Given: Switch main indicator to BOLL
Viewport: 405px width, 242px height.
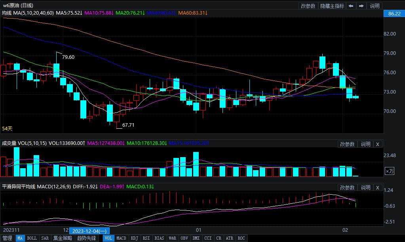Looking at the screenshot, I should (32, 238).
